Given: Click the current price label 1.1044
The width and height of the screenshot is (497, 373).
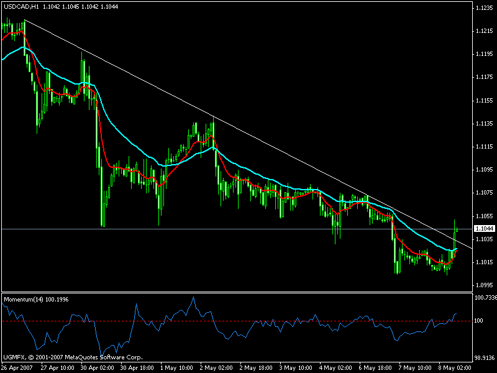Looking at the screenshot, I should coord(483,229).
